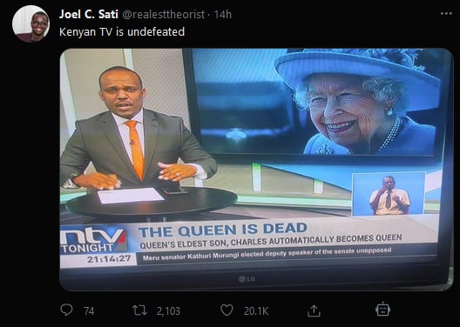Click the 74 replies count

pos(89,310)
